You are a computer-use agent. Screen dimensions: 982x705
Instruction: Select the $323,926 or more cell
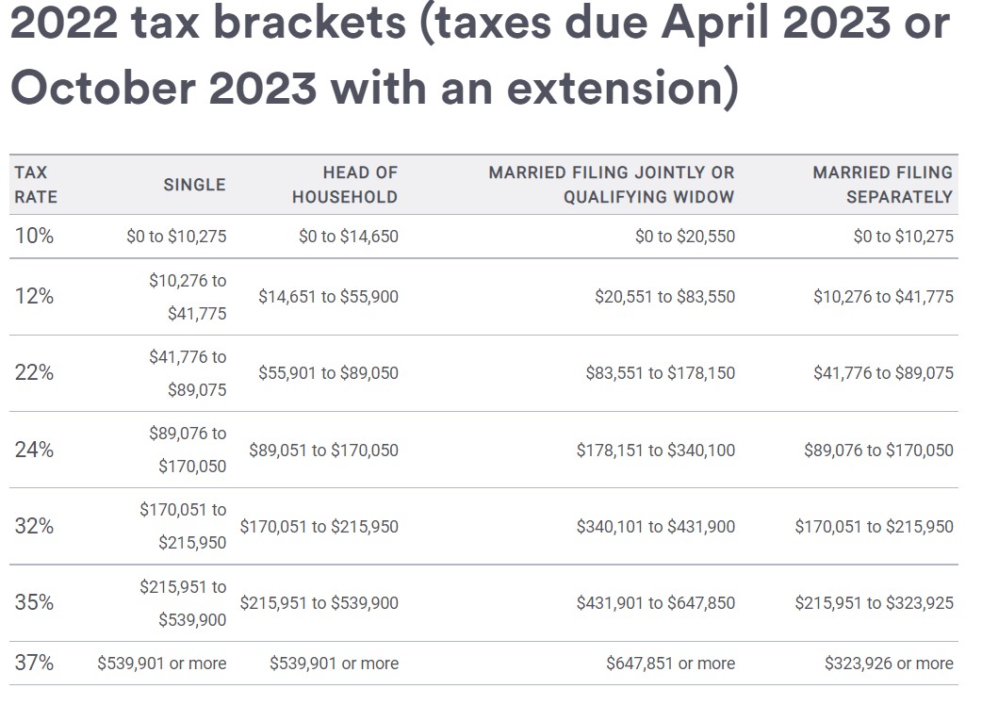pyautogui.click(x=889, y=664)
